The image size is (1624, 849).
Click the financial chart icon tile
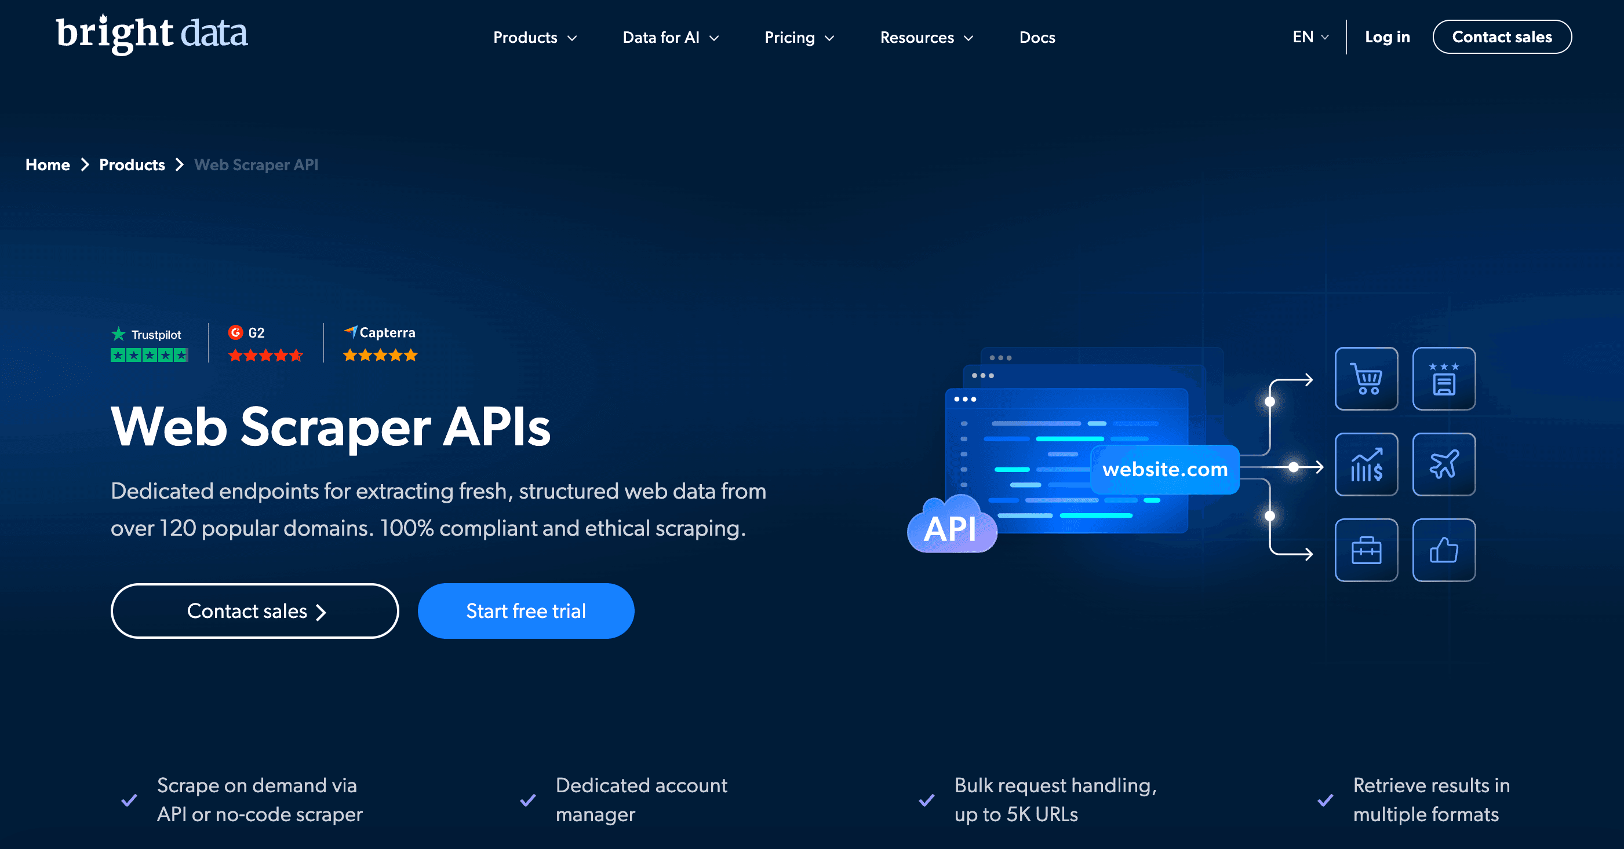pos(1366,464)
